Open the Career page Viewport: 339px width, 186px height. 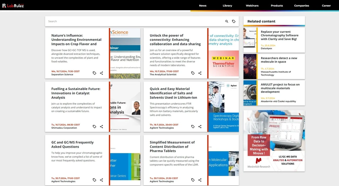tap(326, 6)
